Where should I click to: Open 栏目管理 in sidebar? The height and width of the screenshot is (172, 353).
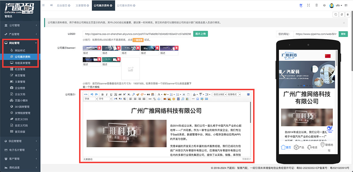[x=20, y=69]
